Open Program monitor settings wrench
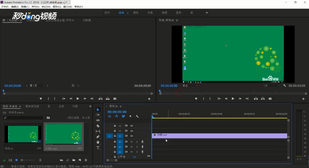 (284, 85)
